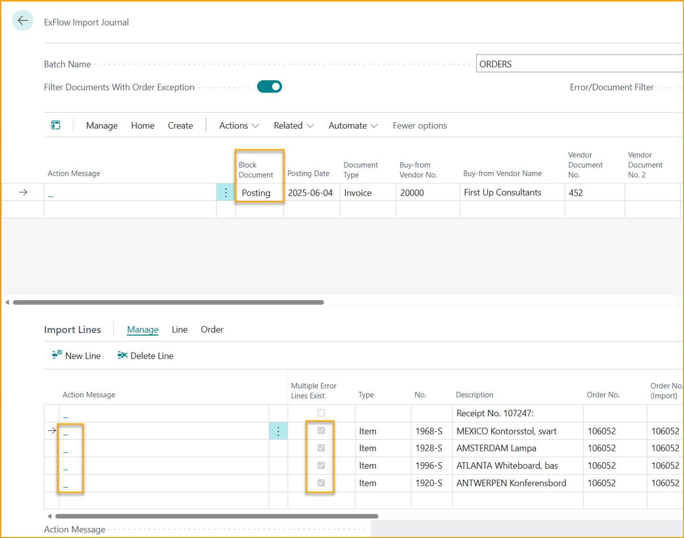The height and width of the screenshot is (538, 684).
Task: Expand the Related dropdown menu
Action: [293, 126]
